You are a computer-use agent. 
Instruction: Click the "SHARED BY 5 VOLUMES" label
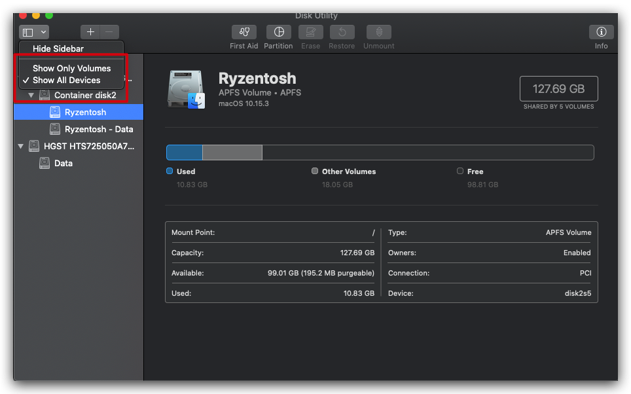coord(558,107)
